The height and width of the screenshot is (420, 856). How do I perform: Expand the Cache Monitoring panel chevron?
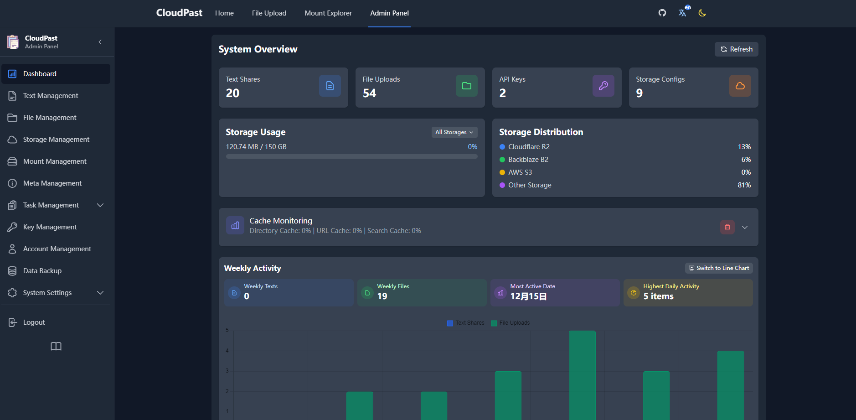coord(745,227)
